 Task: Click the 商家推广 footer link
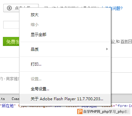pyautogui.click(x=13, y=79)
